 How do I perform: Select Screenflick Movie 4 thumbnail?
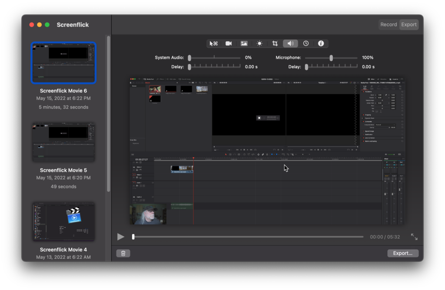[x=63, y=221]
